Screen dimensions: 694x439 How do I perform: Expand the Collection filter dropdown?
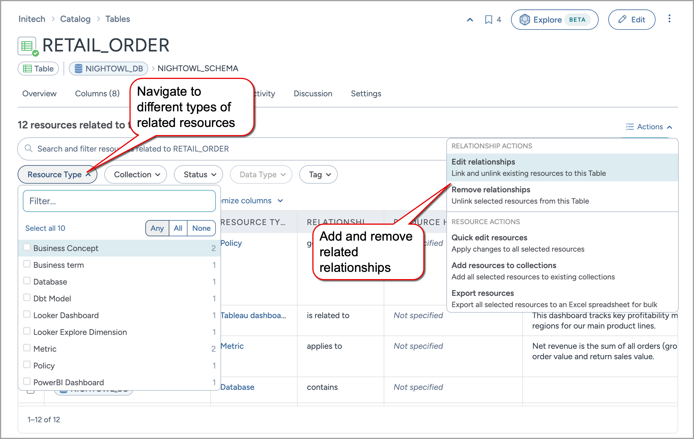point(136,174)
